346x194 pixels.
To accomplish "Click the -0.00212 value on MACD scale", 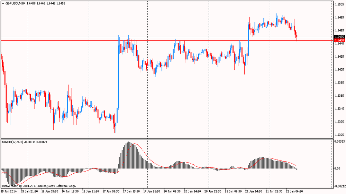I will click(x=339, y=186).
